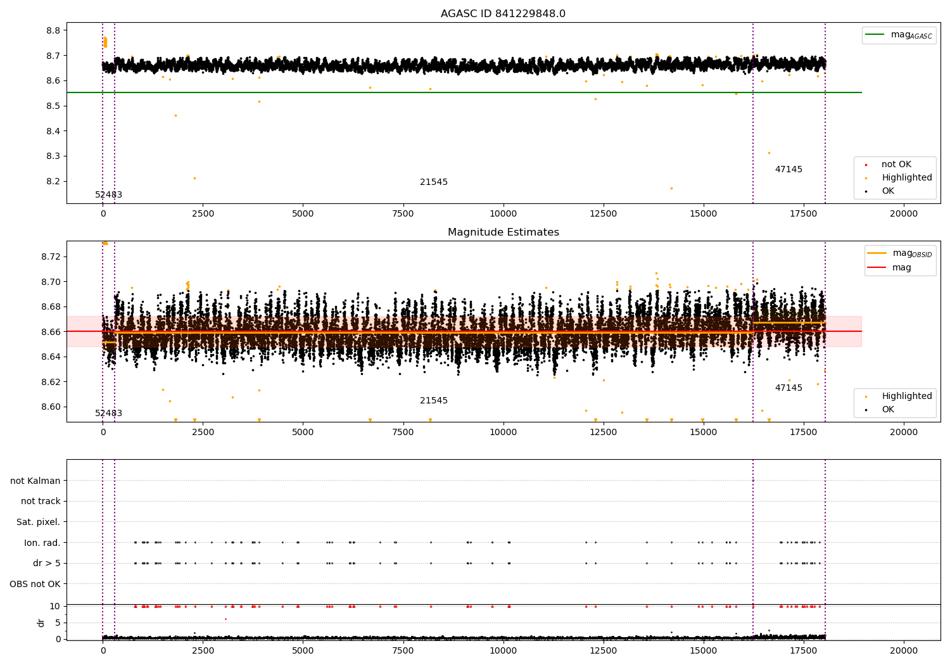Click the "5" tick on the dr axis
Image resolution: width=950 pixels, height=665 pixels.
pos(58,623)
